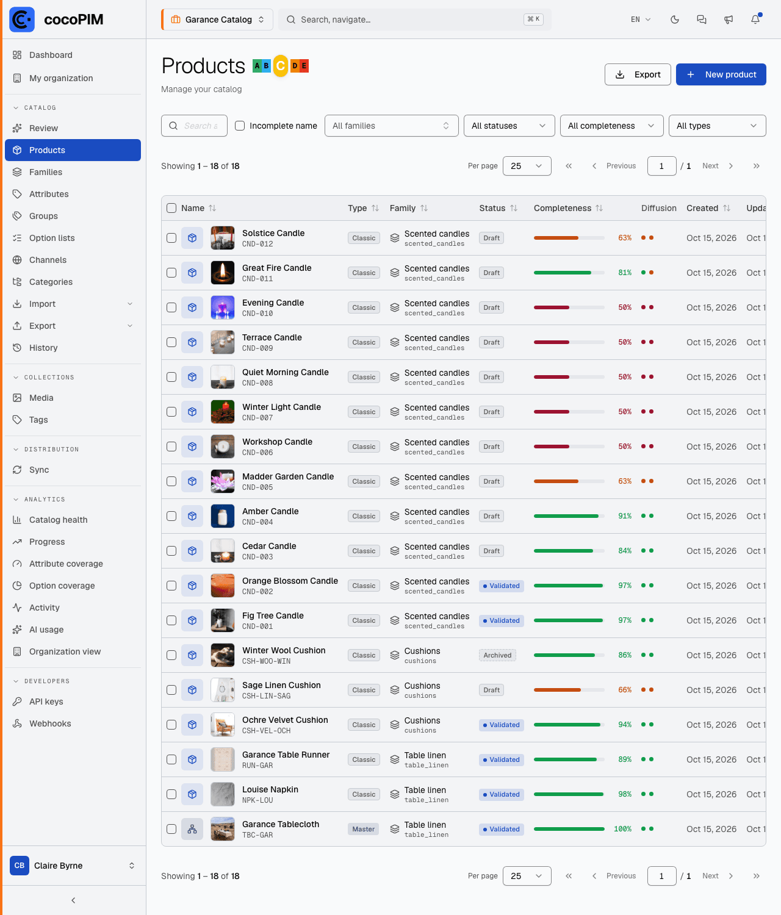Click master product icon for Garance Tablecloth

pos(192,829)
